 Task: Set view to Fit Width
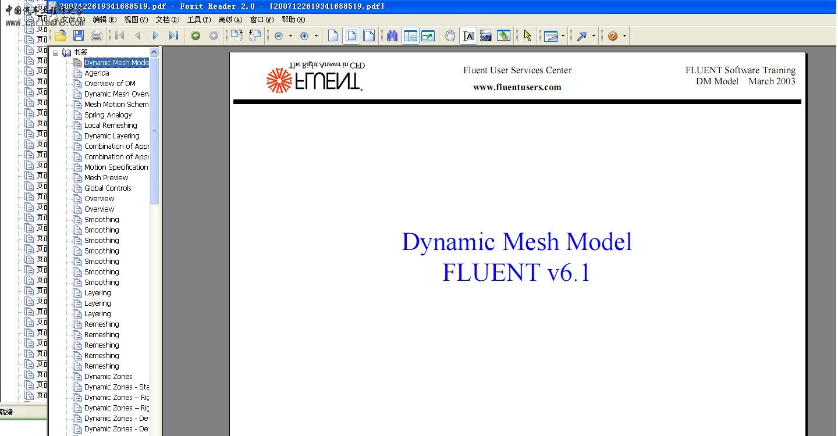(x=369, y=36)
